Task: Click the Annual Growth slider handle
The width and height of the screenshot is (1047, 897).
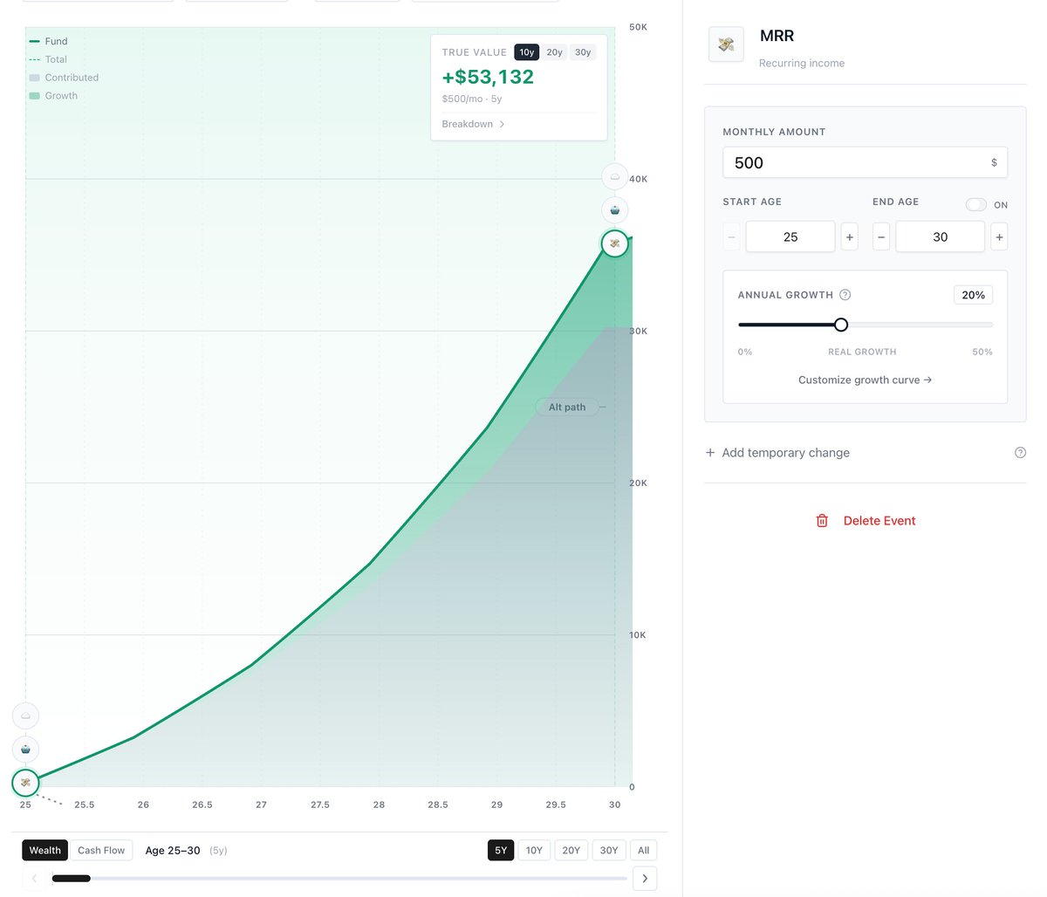Action: 841,325
